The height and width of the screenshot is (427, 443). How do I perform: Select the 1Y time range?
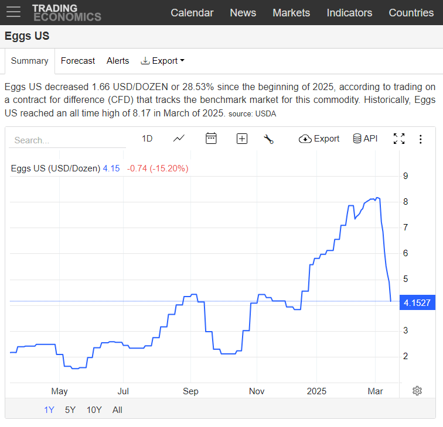pyautogui.click(x=49, y=410)
